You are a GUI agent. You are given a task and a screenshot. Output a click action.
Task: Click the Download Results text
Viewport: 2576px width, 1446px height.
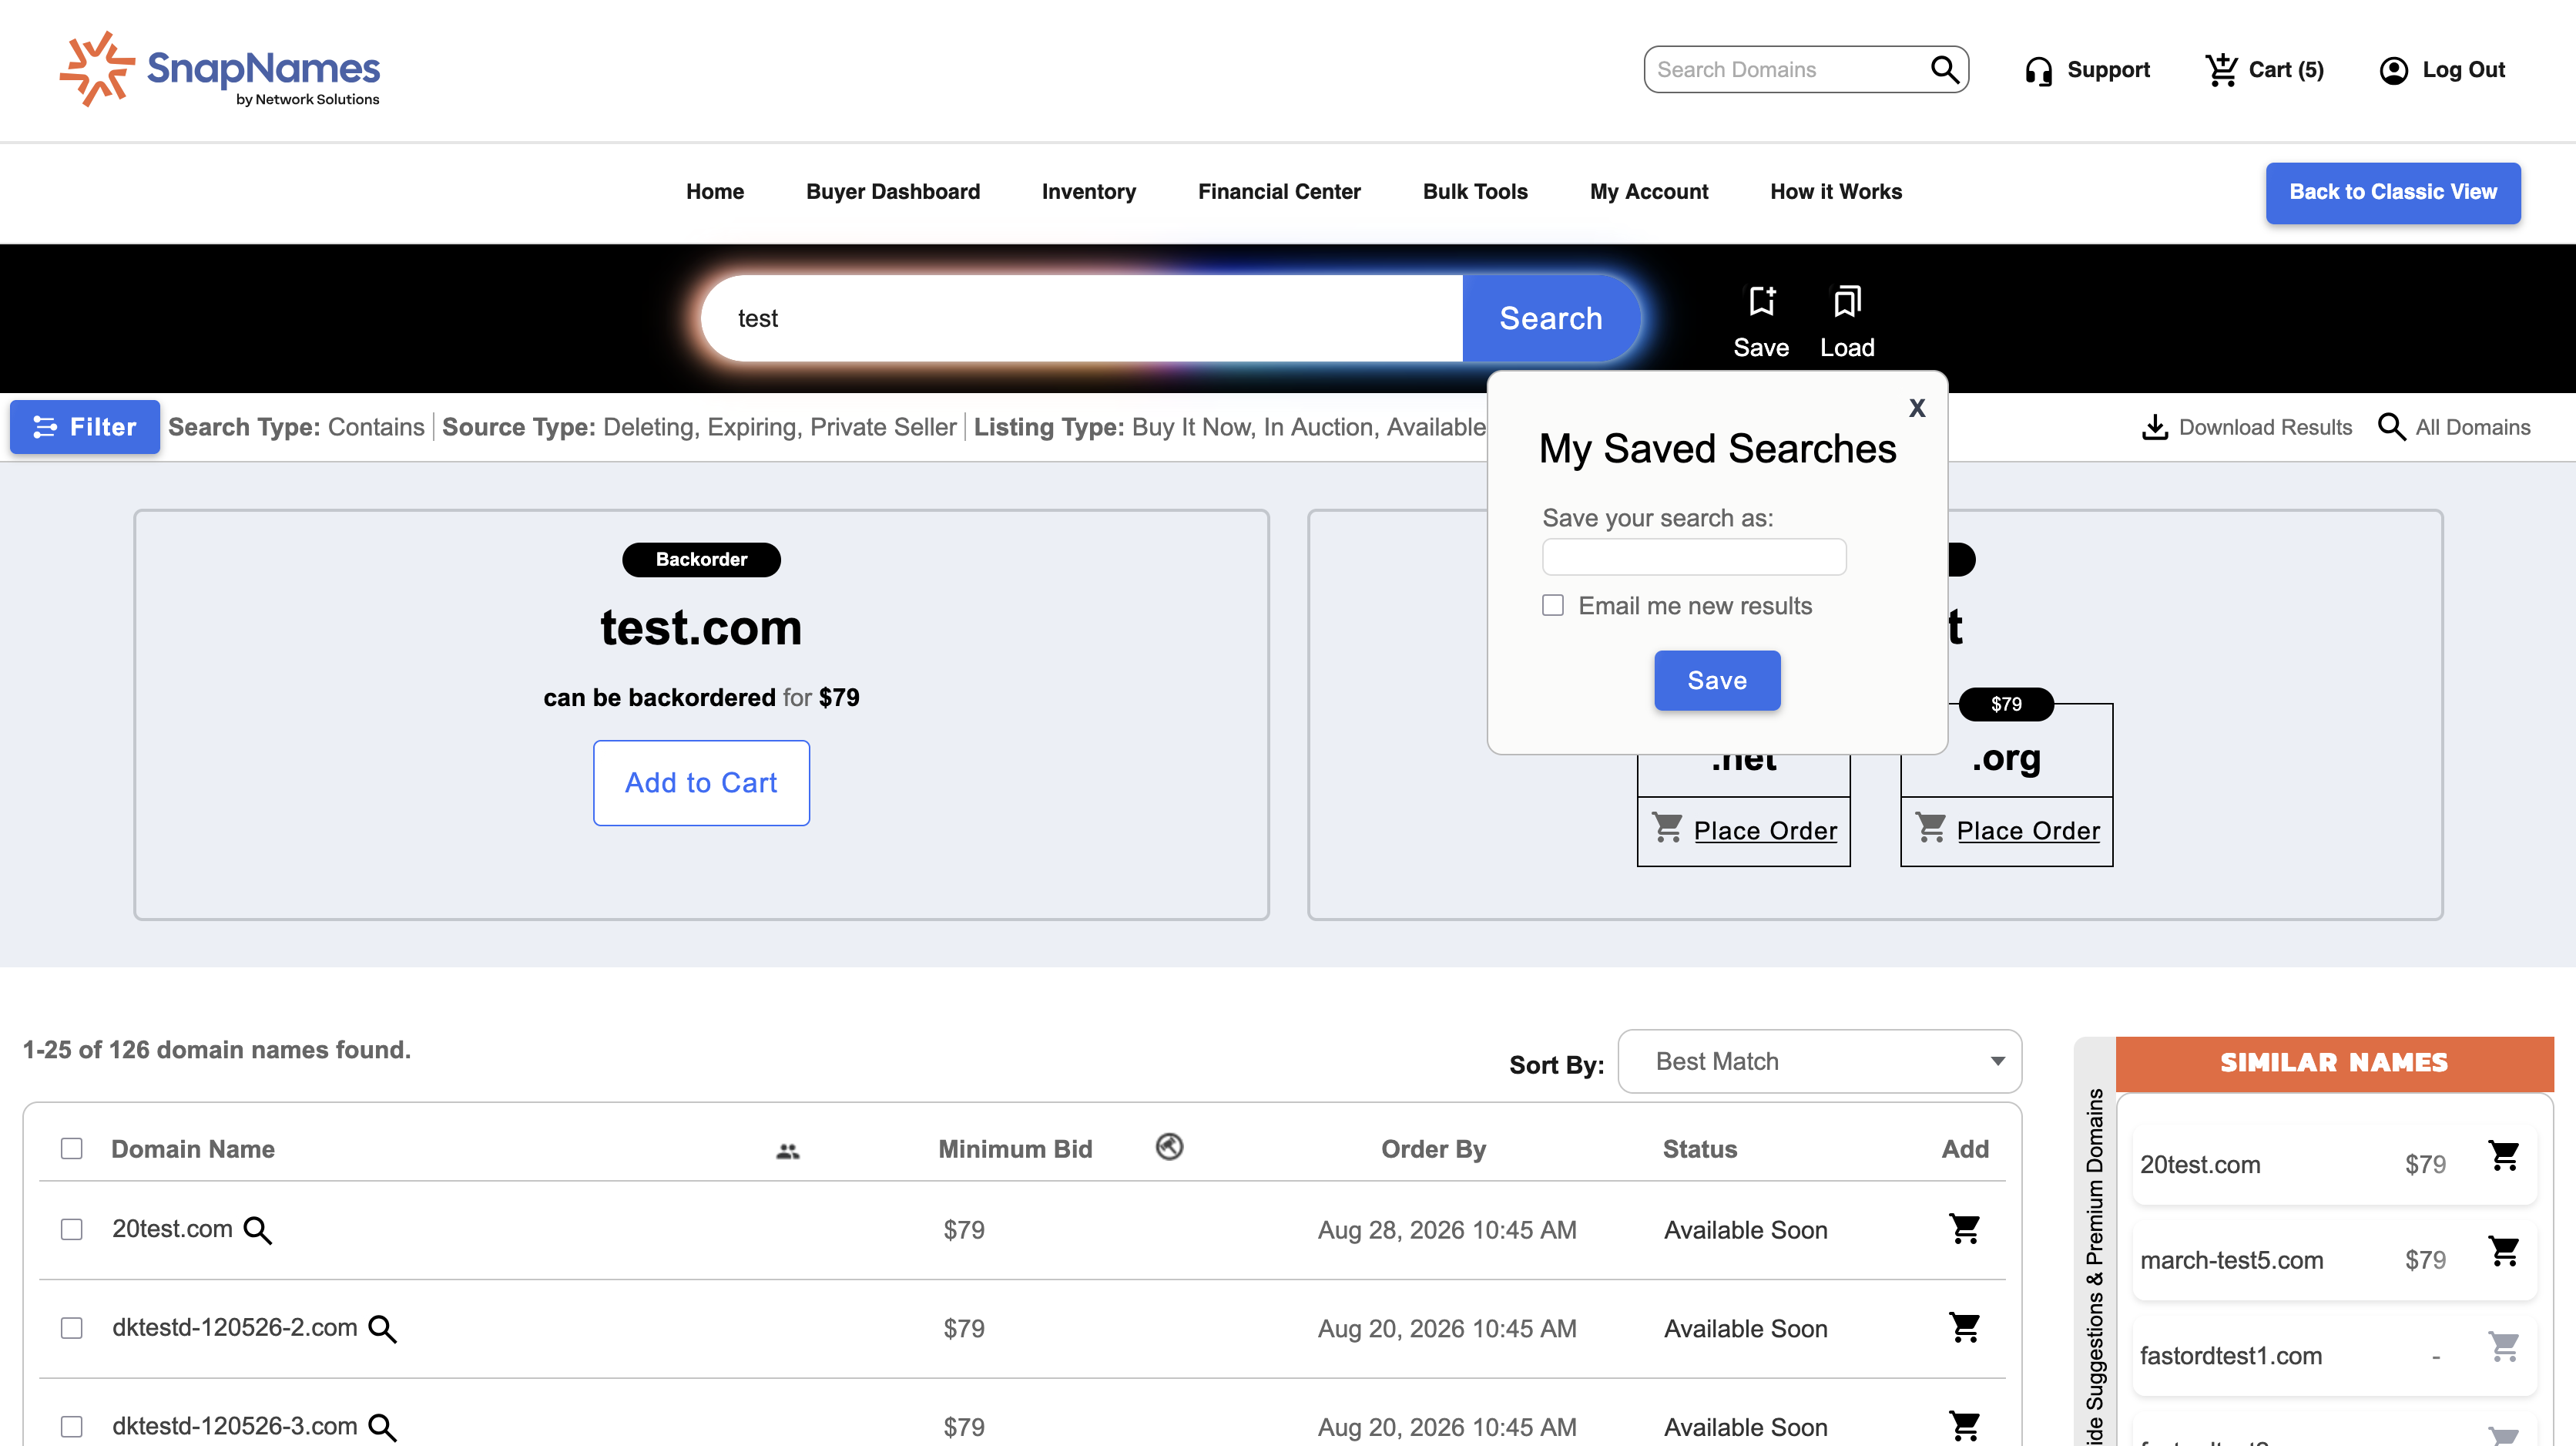(2265, 427)
